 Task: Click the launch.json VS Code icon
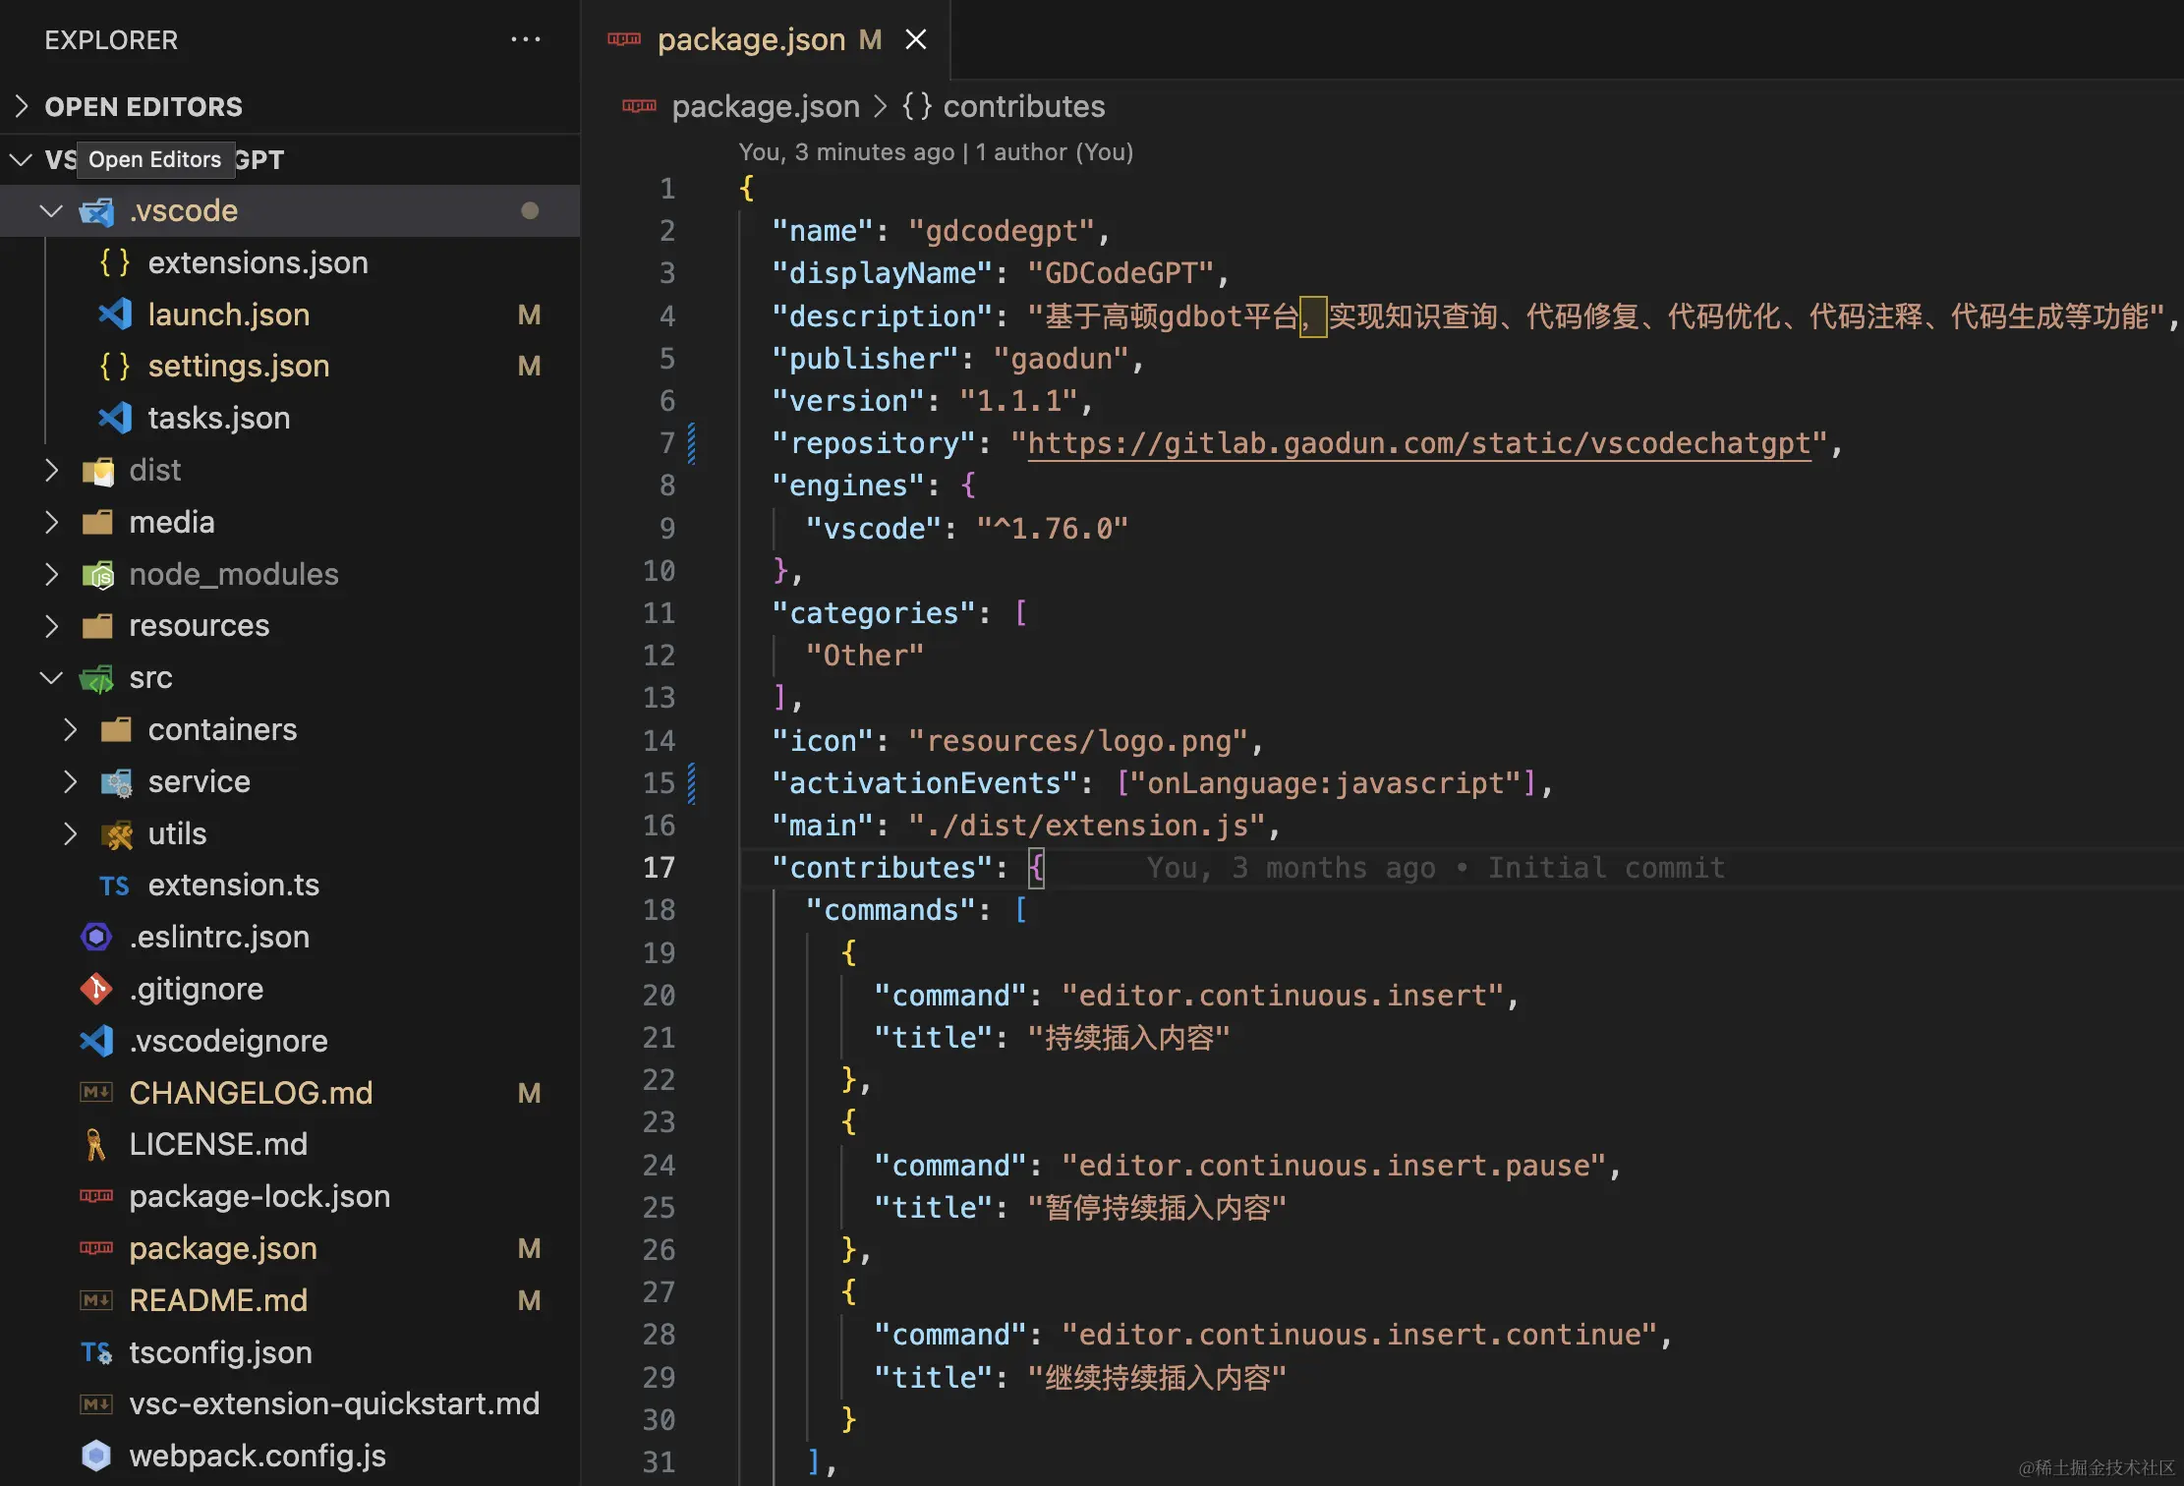point(115,314)
